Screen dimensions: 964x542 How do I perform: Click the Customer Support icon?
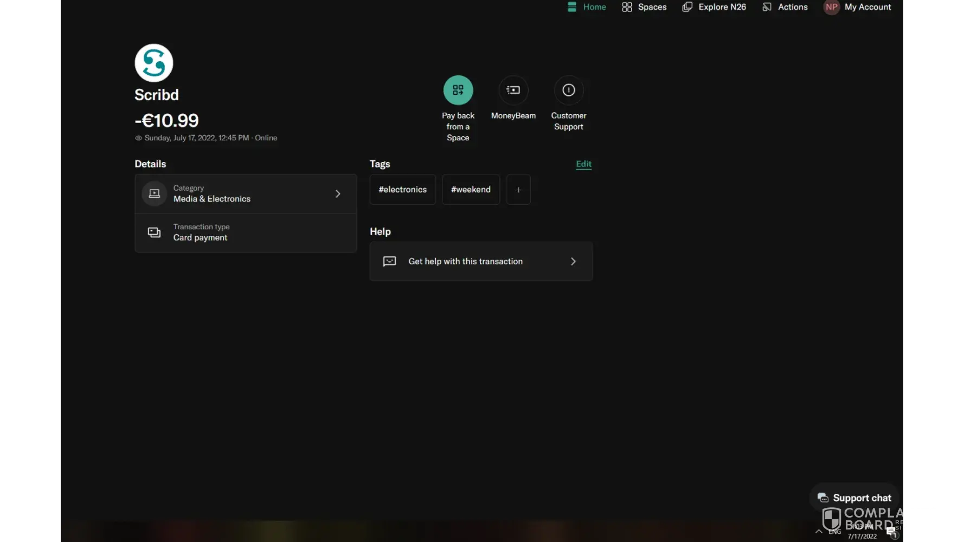[568, 90]
